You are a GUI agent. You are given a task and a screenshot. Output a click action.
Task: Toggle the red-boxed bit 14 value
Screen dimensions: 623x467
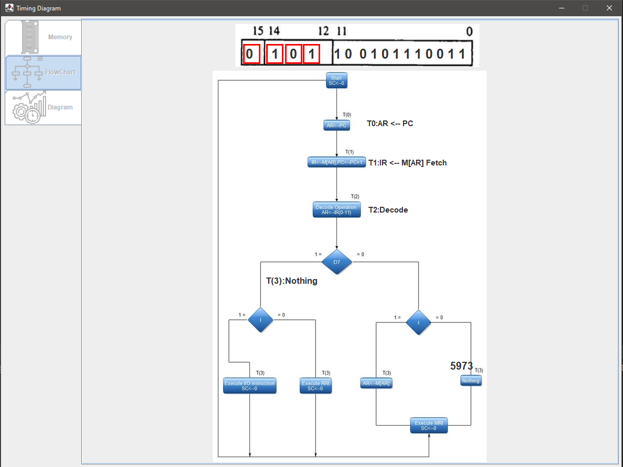pos(275,53)
